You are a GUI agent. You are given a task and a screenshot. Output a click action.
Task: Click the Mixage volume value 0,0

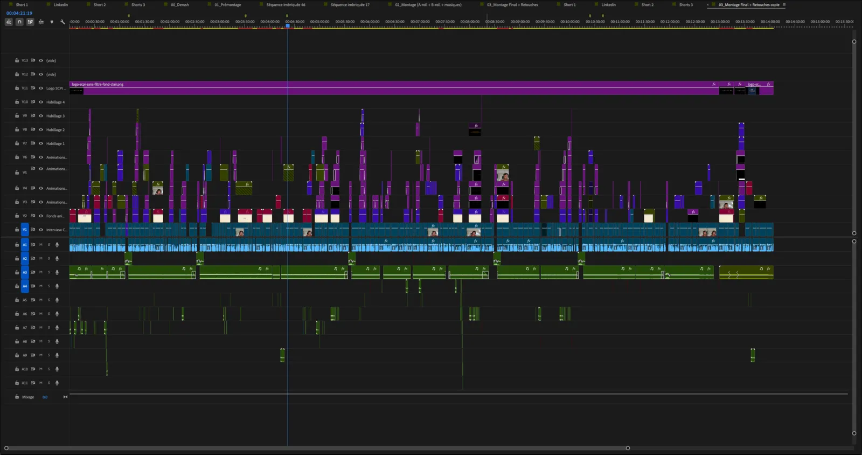click(x=45, y=397)
